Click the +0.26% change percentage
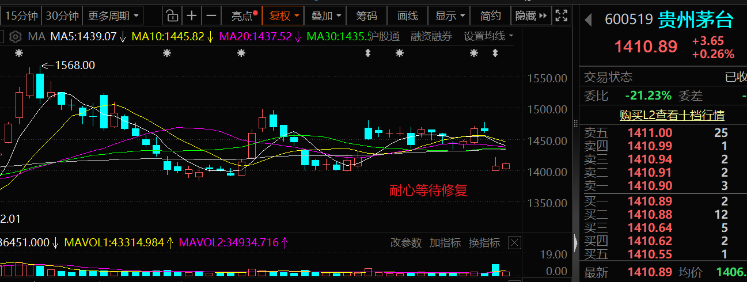747x282 pixels. click(713, 54)
